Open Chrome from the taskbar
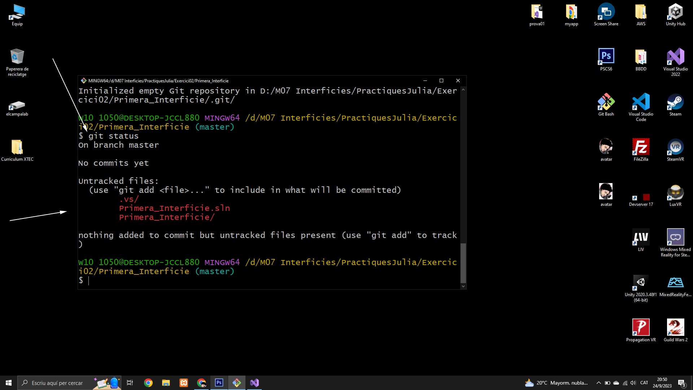Image resolution: width=693 pixels, height=390 pixels. tap(148, 383)
